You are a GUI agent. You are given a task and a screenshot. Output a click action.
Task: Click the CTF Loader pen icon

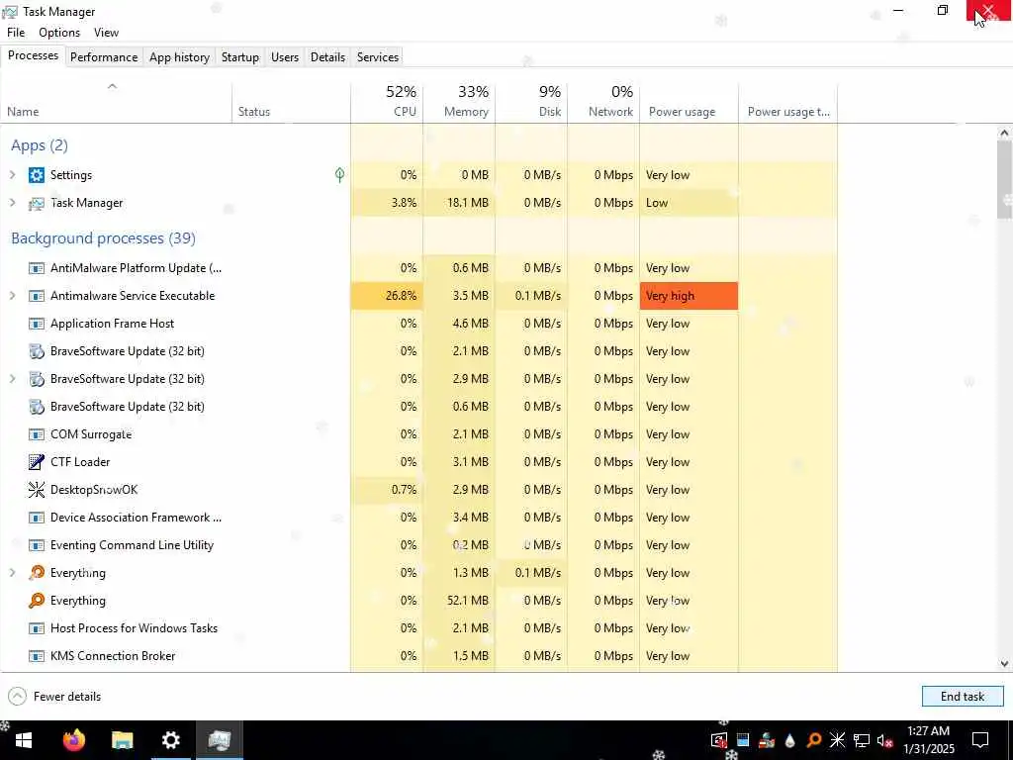point(37,462)
